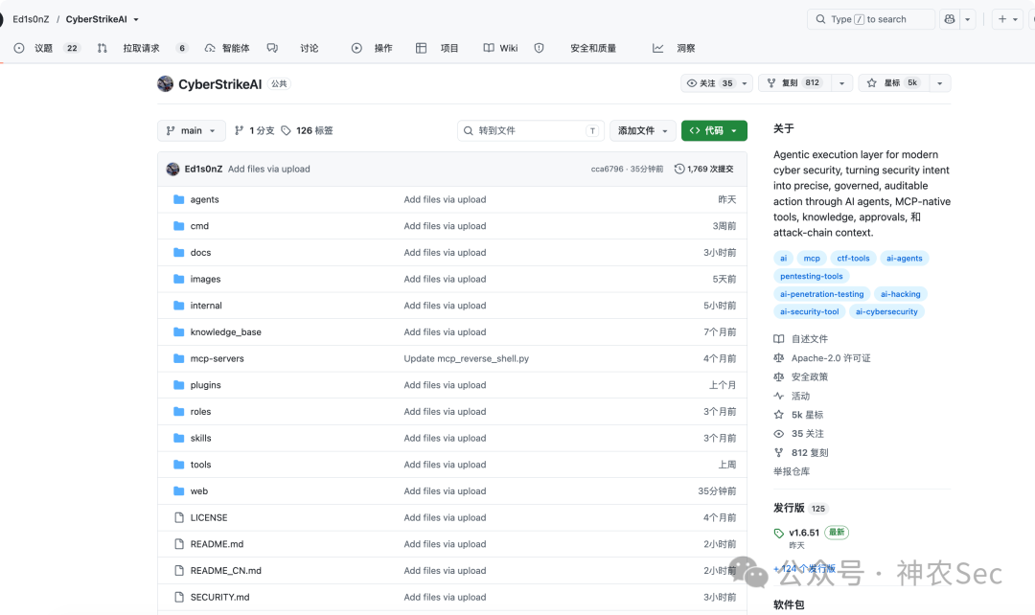Open the cmd folder
This screenshot has width=1035, height=615.
199,226
